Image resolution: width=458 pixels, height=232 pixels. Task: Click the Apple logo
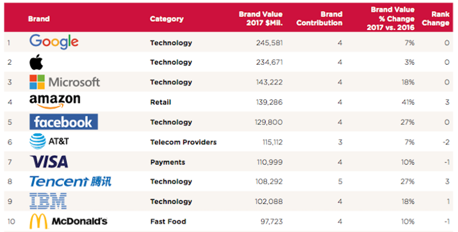point(36,62)
